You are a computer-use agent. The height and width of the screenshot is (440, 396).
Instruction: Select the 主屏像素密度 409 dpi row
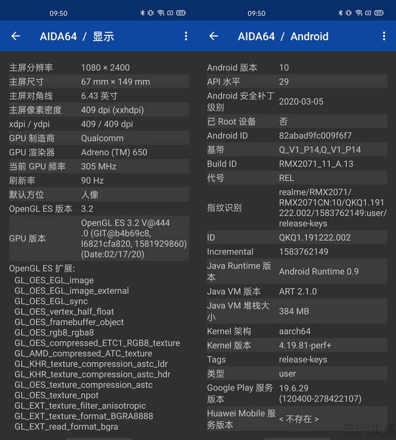point(99,110)
